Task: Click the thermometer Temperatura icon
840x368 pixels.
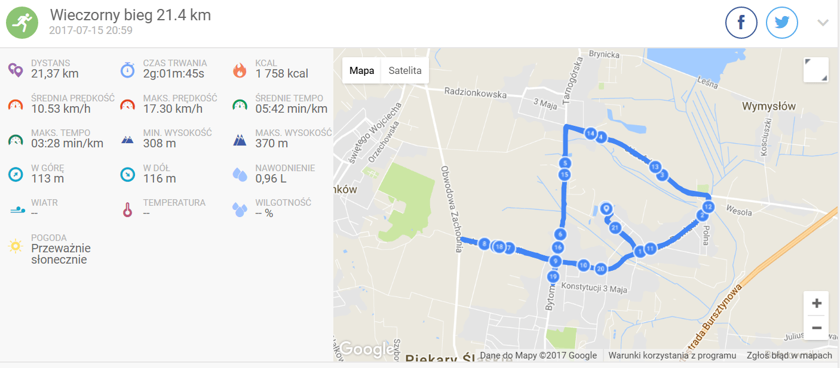Action: tap(127, 210)
